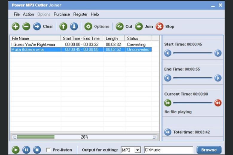Click the Clear text label in toolbar
This screenshot has width=233, height=155.
point(48,27)
